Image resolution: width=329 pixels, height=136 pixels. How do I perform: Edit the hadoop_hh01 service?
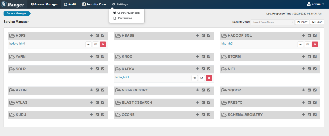coord(96,44)
